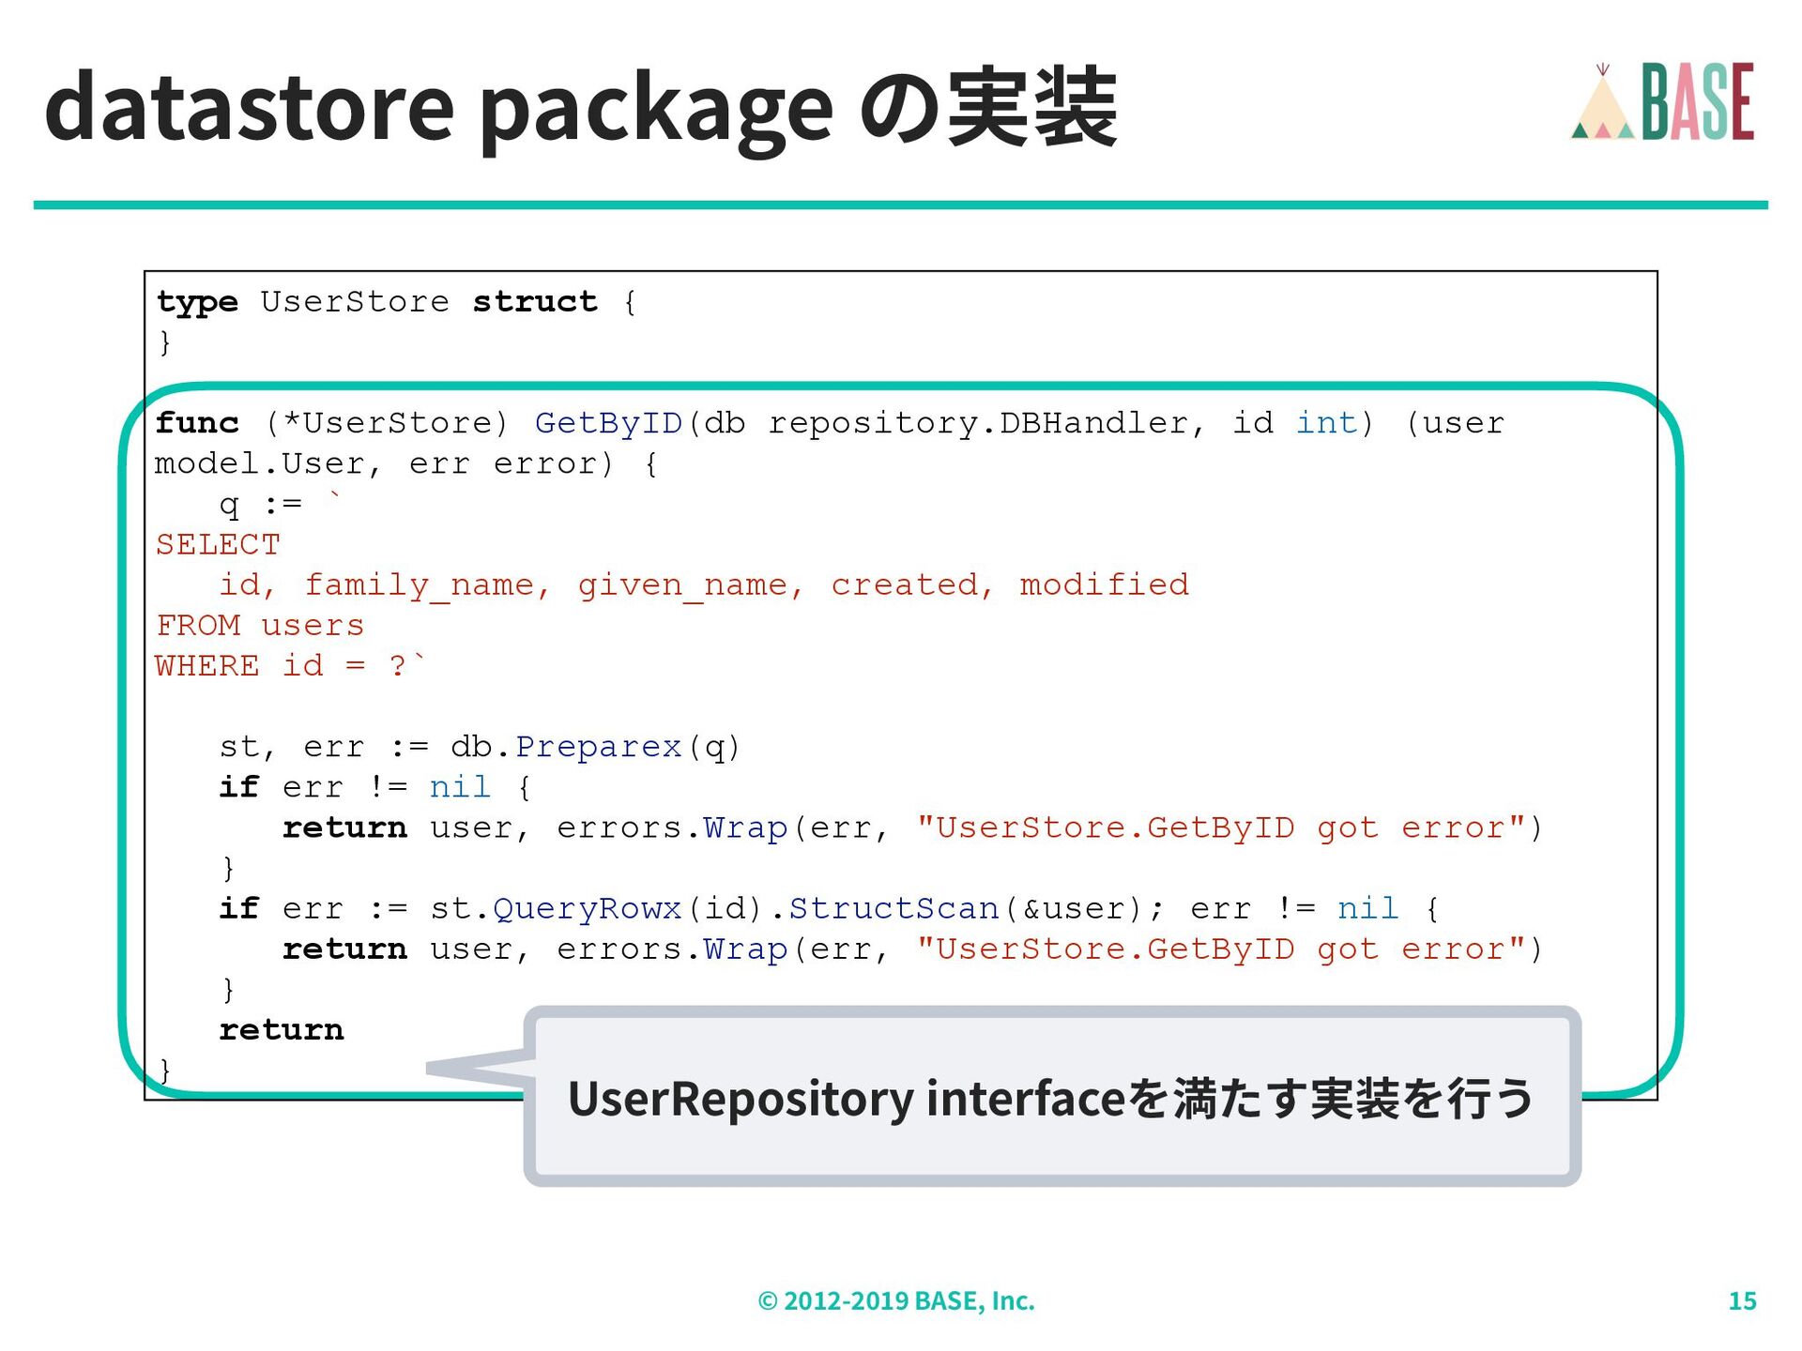Click the SELECT keyword in the query

pyautogui.click(x=218, y=544)
